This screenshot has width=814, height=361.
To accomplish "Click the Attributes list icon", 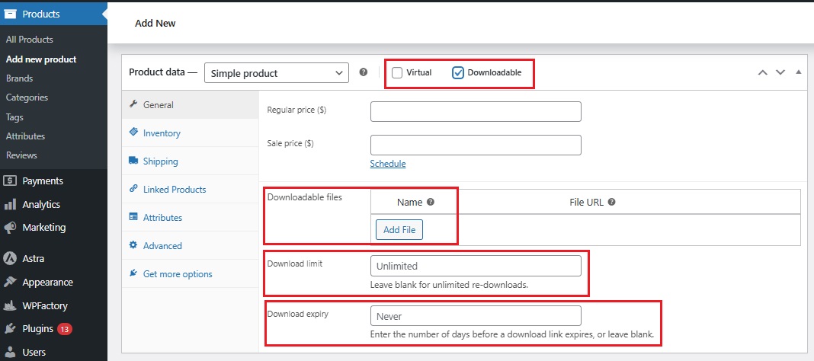I will click(133, 217).
